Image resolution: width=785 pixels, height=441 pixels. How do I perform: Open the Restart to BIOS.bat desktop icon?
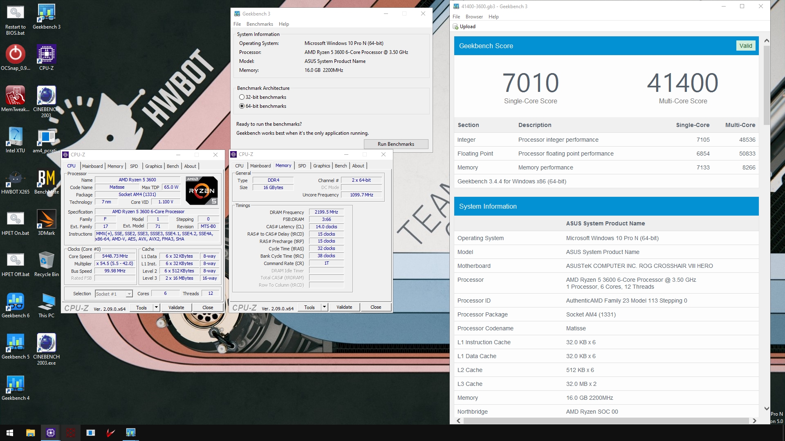tap(15, 19)
